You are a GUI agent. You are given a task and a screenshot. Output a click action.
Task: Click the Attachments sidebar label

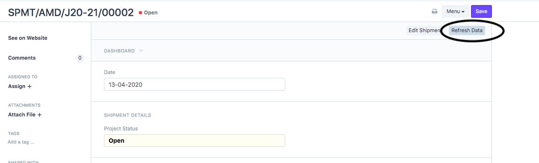point(24,105)
